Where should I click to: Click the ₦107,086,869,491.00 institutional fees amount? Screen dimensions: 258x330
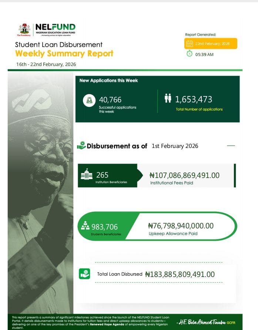pos(184,175)
